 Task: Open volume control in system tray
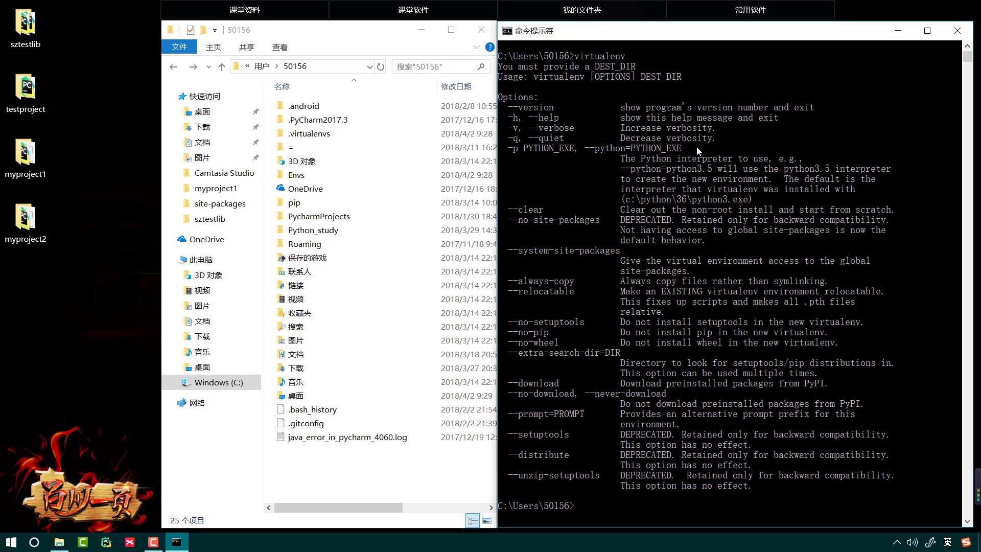click(913, 542)
